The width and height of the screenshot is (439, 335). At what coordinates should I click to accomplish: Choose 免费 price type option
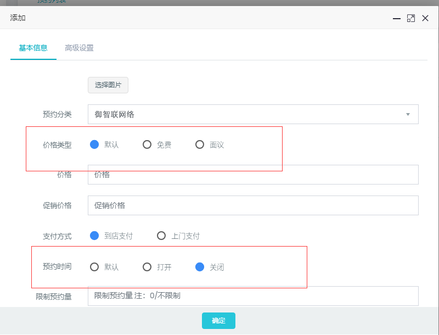(x=147, y=145)
